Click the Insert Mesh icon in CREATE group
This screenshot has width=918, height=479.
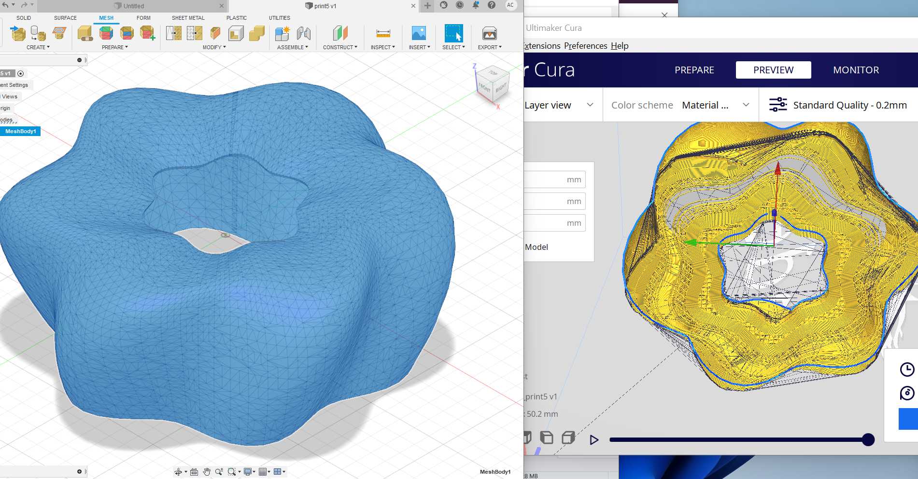(18, 33)
